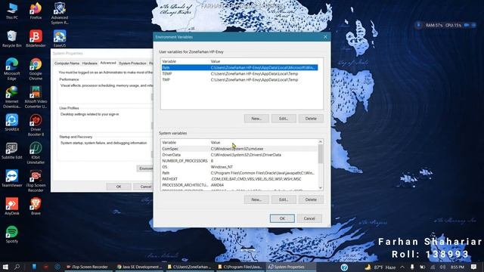Select system variable PATHEXT row

240,179
